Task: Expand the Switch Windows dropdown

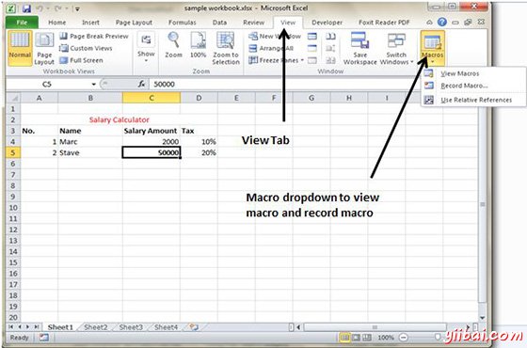Action: pyautogui.click(x=396, y=48)
